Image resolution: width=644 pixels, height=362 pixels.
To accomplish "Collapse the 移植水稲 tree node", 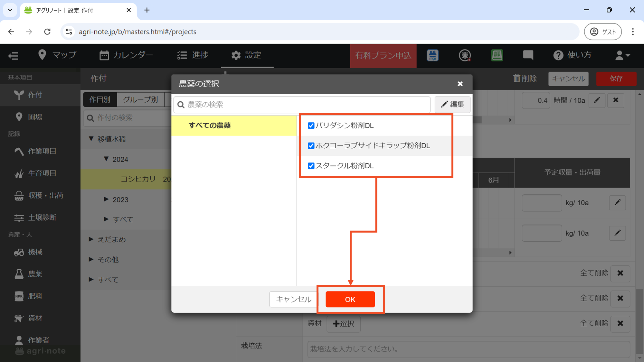I will click(91, 139).
